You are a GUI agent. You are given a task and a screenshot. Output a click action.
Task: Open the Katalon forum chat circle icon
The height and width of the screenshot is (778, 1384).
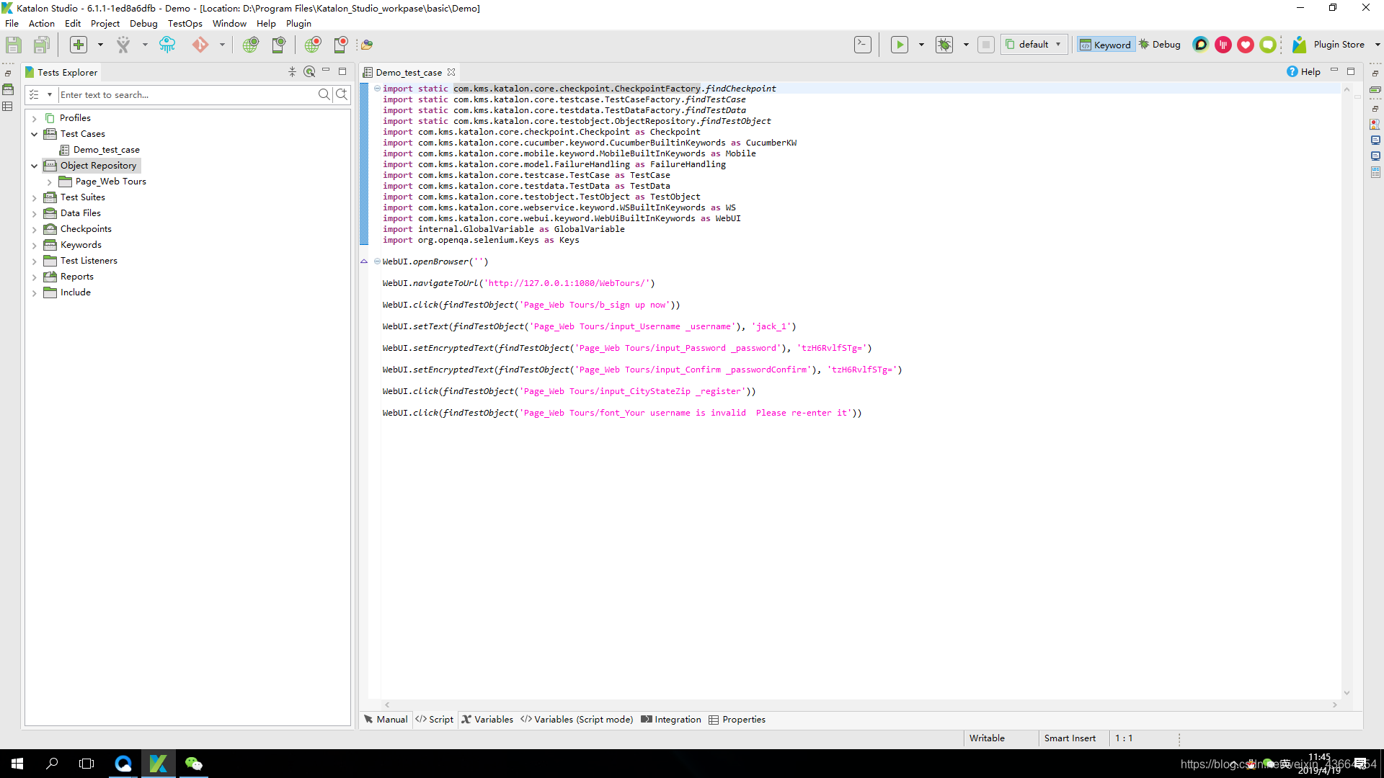(x=1200, y=45)
